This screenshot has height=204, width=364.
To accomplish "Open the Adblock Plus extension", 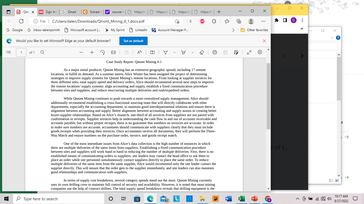I will pos(202,21).
